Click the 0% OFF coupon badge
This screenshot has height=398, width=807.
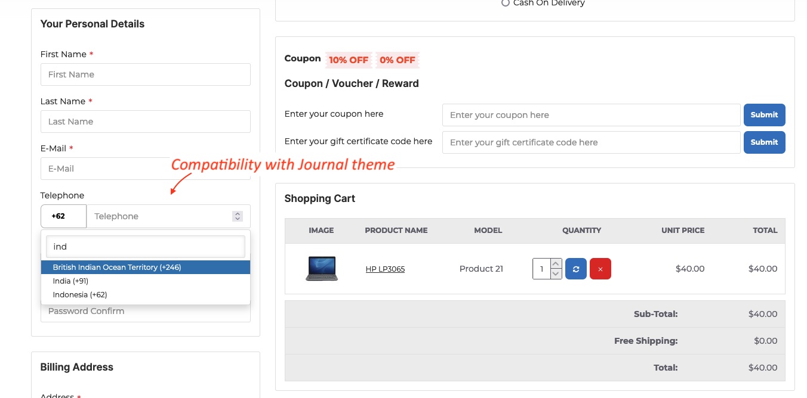(x=397, y=60)
